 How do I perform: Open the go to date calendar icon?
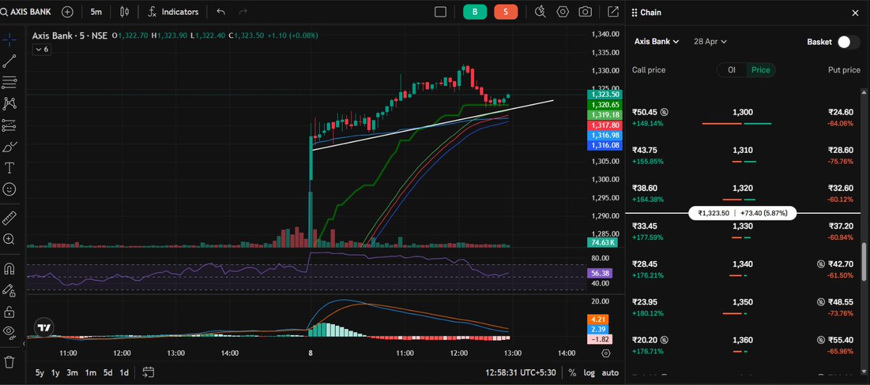click(149, 373)
